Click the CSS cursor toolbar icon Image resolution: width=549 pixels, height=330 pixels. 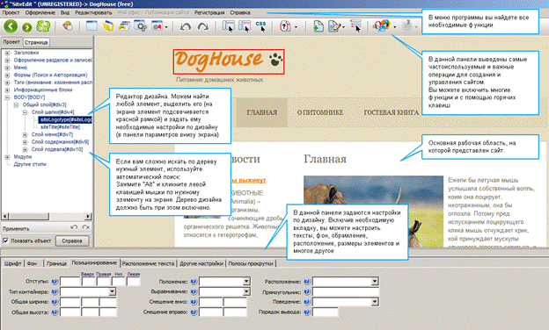click(x=260, y=26)
